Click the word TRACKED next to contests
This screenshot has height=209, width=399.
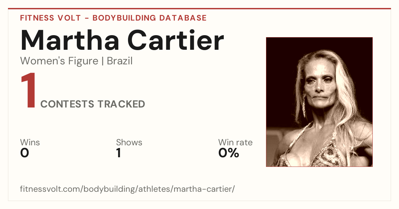121,104
